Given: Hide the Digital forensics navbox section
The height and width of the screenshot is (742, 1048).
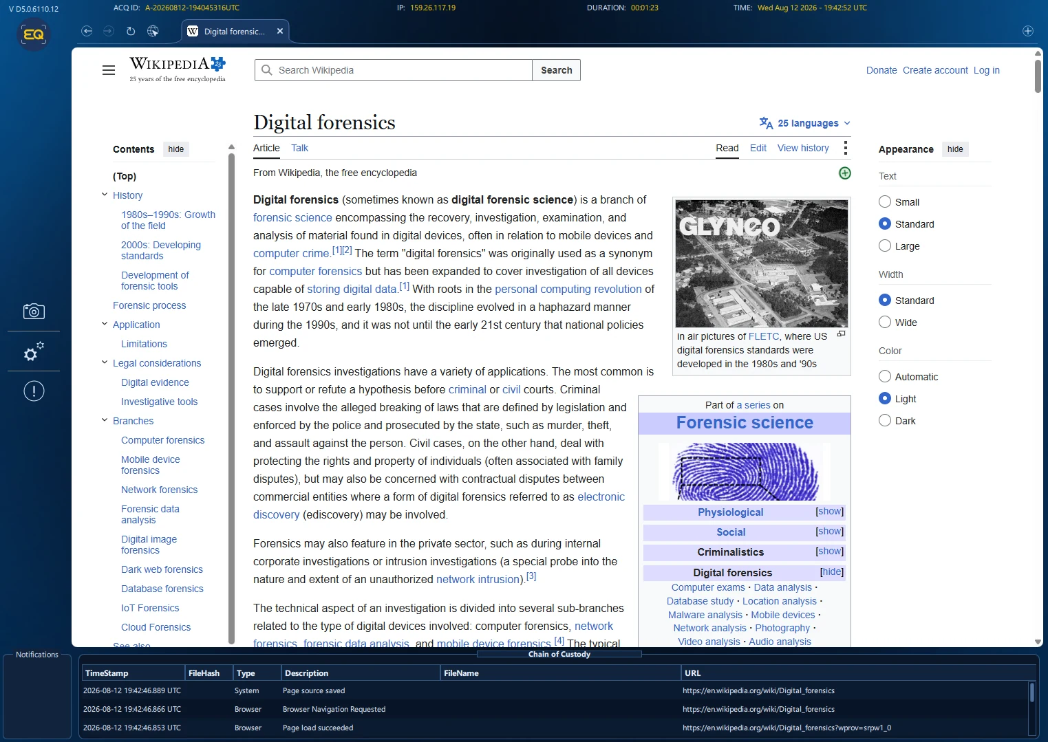Looking at the screenshot, I should coord(831,572).
